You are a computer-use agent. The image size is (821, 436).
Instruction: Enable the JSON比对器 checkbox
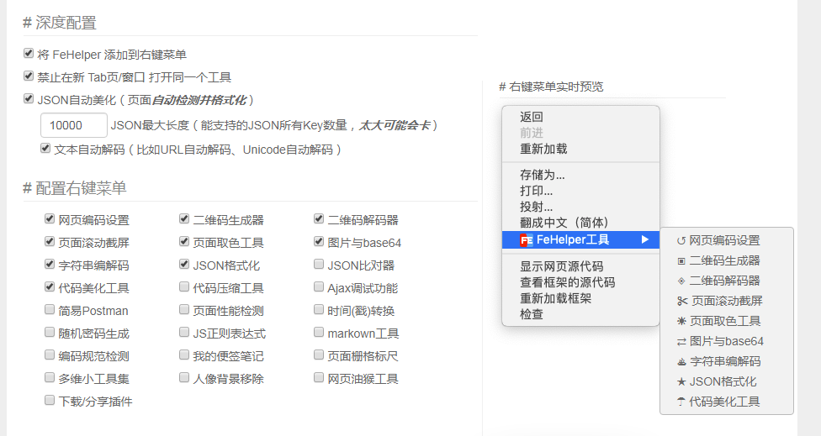click(x=319, y=264)
